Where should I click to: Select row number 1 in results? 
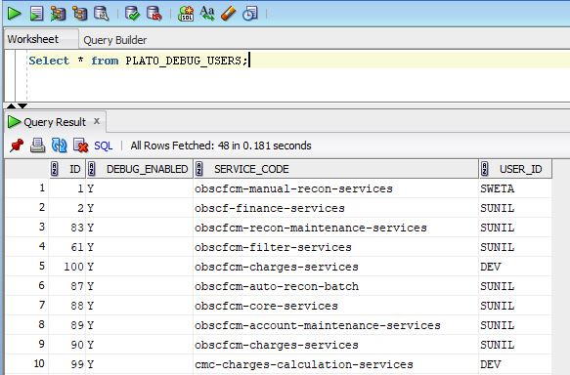(x=42, y=188)
